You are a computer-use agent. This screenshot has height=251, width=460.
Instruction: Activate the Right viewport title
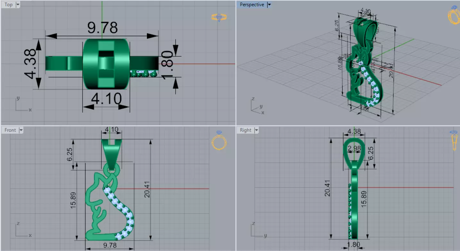point(245,130)
